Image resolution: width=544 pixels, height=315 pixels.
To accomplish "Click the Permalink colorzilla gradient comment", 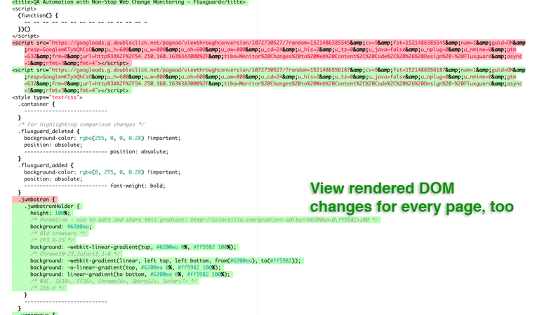I will [205, 220].
